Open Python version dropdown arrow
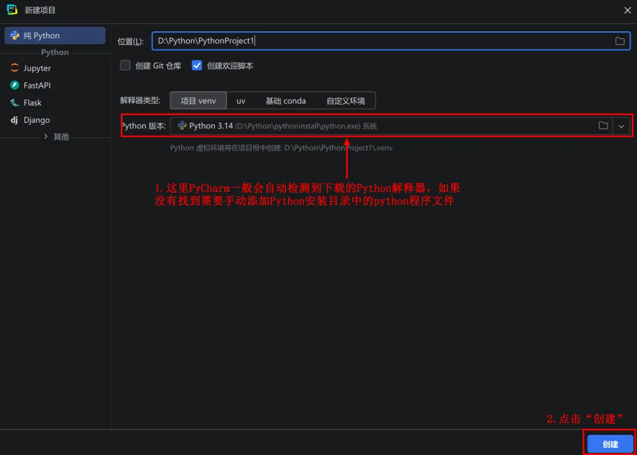637x455 pixels. (x=621, y=126)
